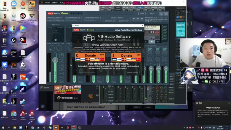Toggle A3 bus on Hardware Input 1 strip
Viewport: 231px width, 130px height.
tap(61, 61)
